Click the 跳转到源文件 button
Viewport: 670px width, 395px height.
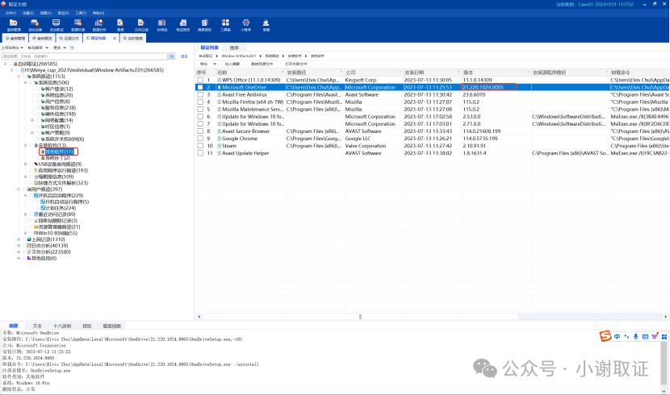[x=262, y=64]
